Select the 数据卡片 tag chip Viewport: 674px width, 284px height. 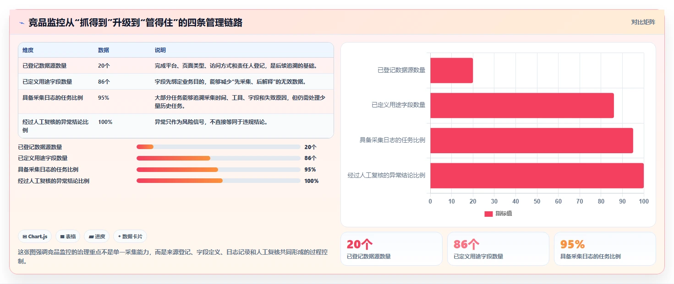point(130,236)
